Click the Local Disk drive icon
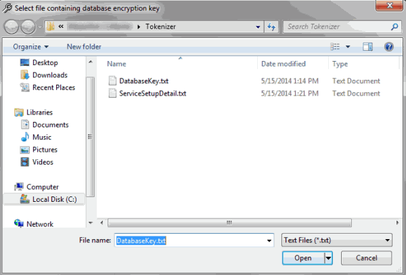406x275 pixels. point(25,199)
